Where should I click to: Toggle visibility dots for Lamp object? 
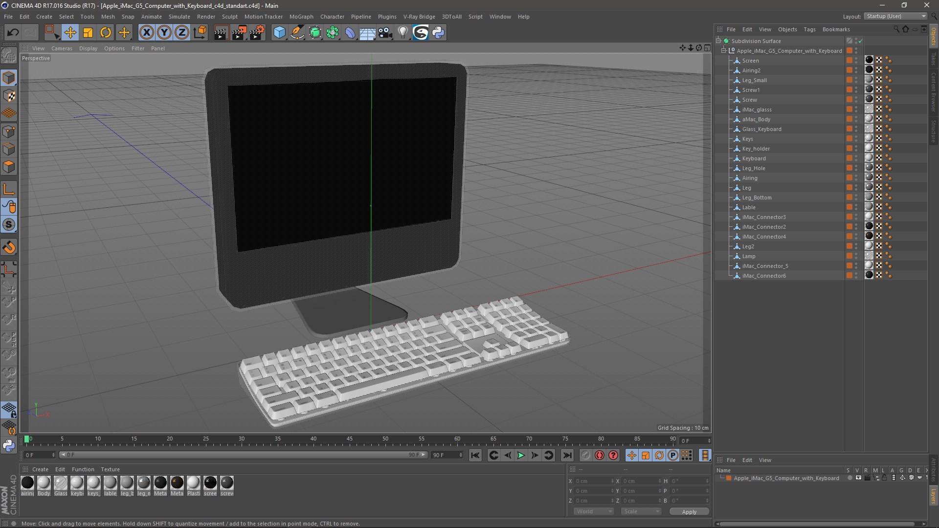pyautogui.click(x=856, y=256)
